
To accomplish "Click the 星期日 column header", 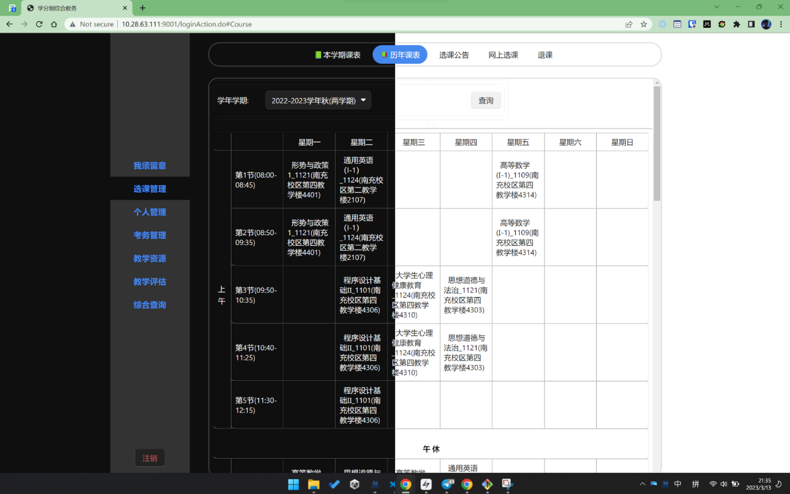I will click(622, 142).
